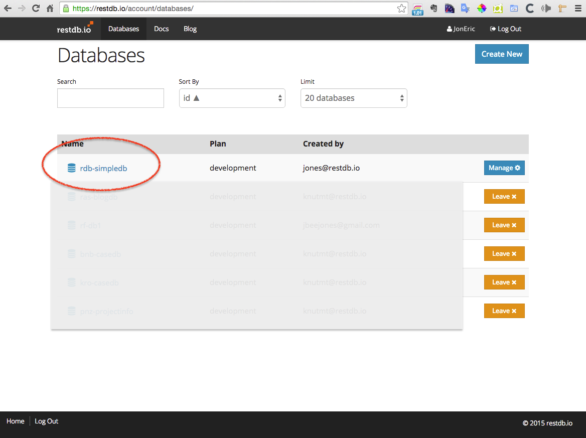Open Chrome hamburger menu
586x438 pixels.
[578, 8]
